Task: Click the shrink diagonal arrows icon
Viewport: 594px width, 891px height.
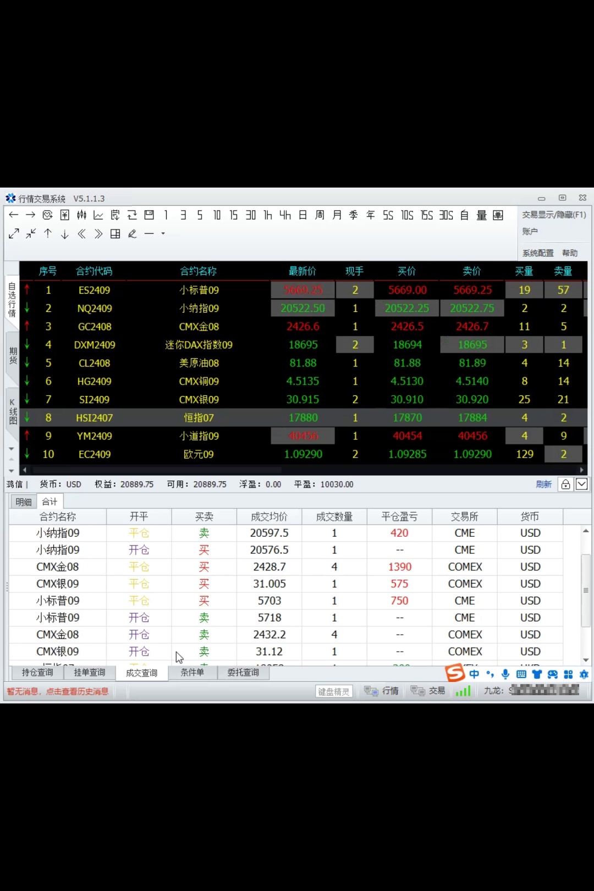Action: point(31,234)
